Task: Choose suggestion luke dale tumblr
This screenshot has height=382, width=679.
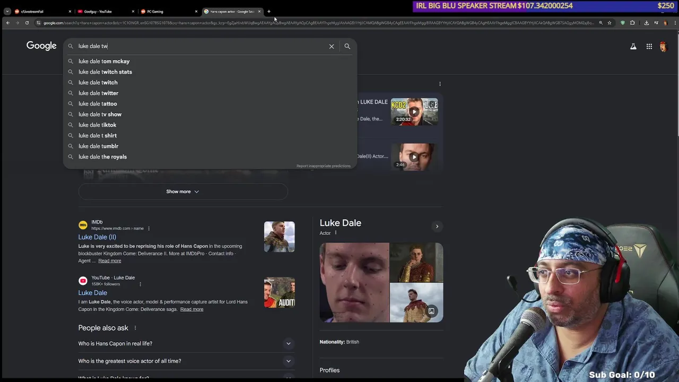Action: pos(210,146)
